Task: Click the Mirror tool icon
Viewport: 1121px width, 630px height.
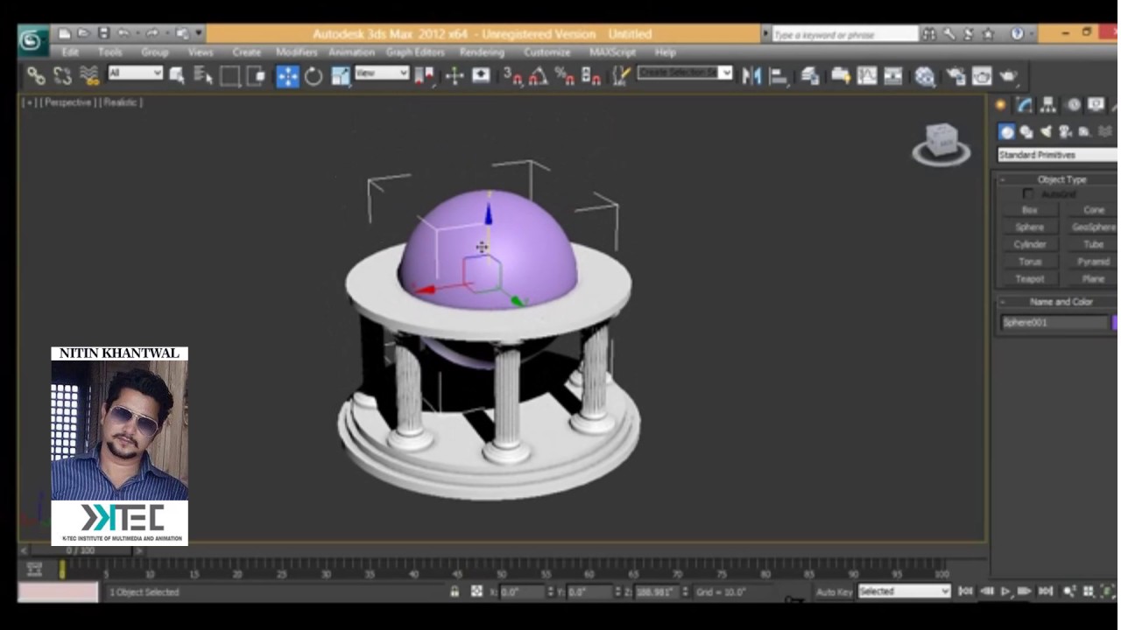Action: [x=751, y=76]
